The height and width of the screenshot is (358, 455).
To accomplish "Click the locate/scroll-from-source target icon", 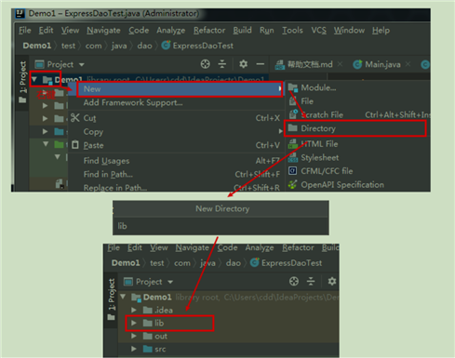I will pyautogui.click(x=205, y=64).
